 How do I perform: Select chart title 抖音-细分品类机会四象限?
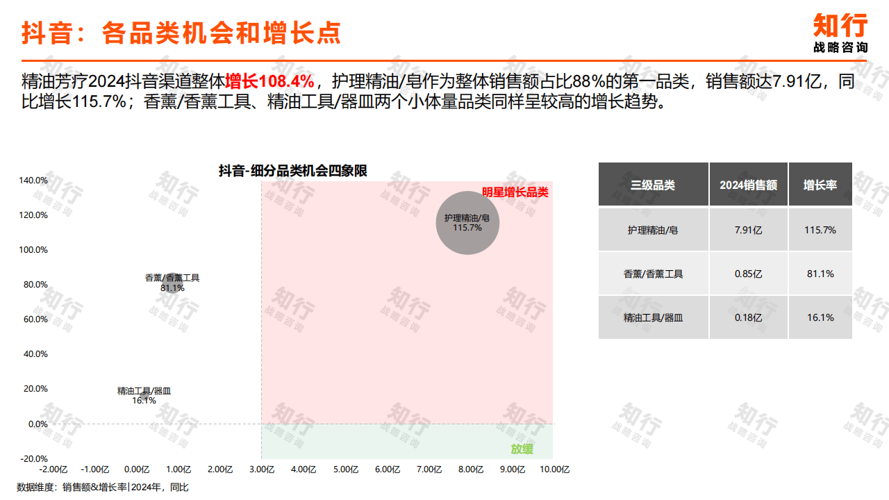[293, 171]
